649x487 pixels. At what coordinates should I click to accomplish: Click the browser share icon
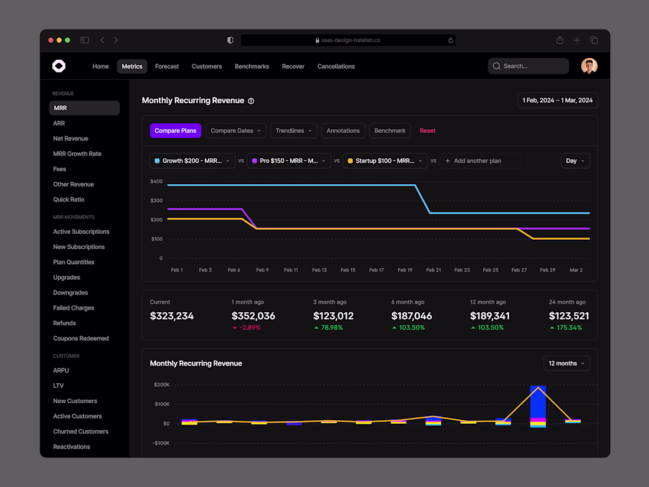[x=559, y=40]
